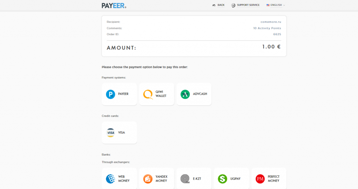This screenshot has height=189, width=358.
Task: Click the 'AMOUNT:' label
Action: pos(121,48)
